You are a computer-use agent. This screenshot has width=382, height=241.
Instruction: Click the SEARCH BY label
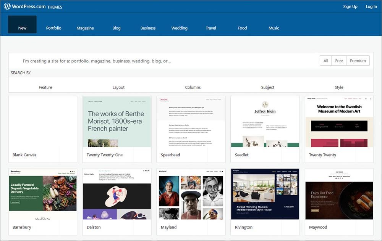(21, 73)
